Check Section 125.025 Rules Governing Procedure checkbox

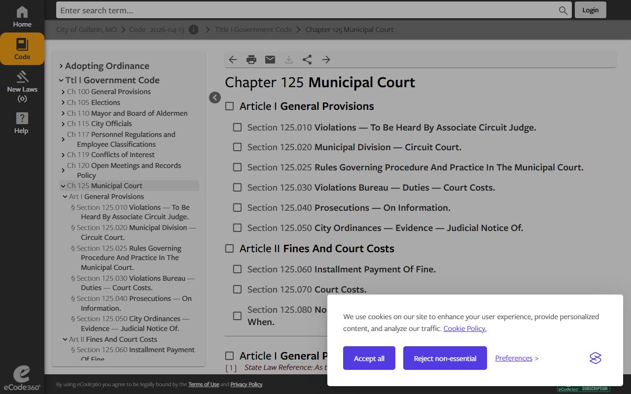[237, 167]
